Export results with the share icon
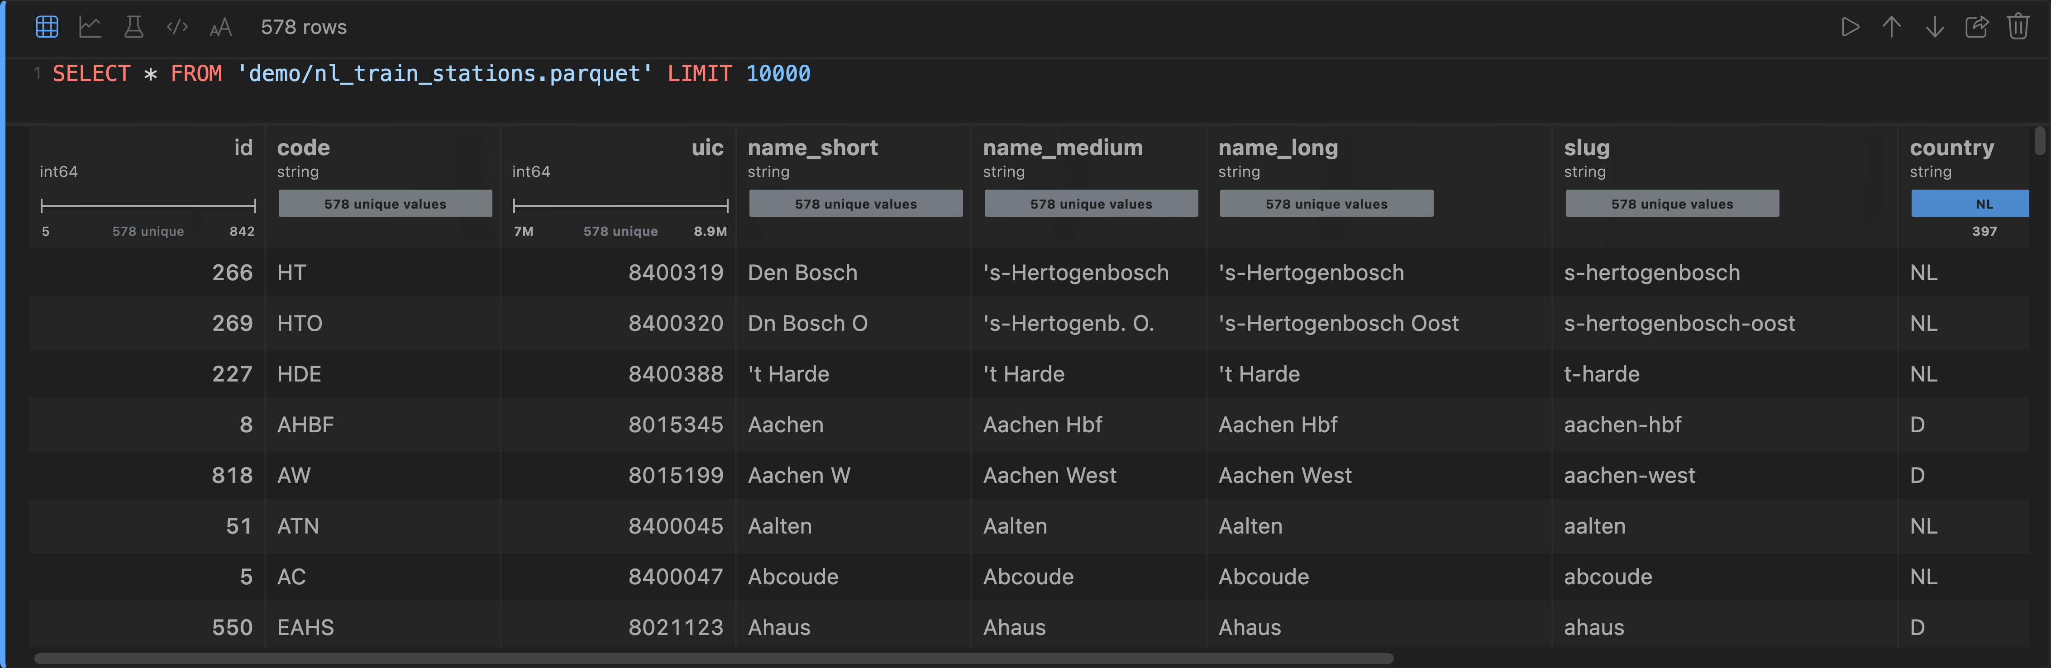Image resolution: width=2051 pixels, height=668 pixels. 1977,27
